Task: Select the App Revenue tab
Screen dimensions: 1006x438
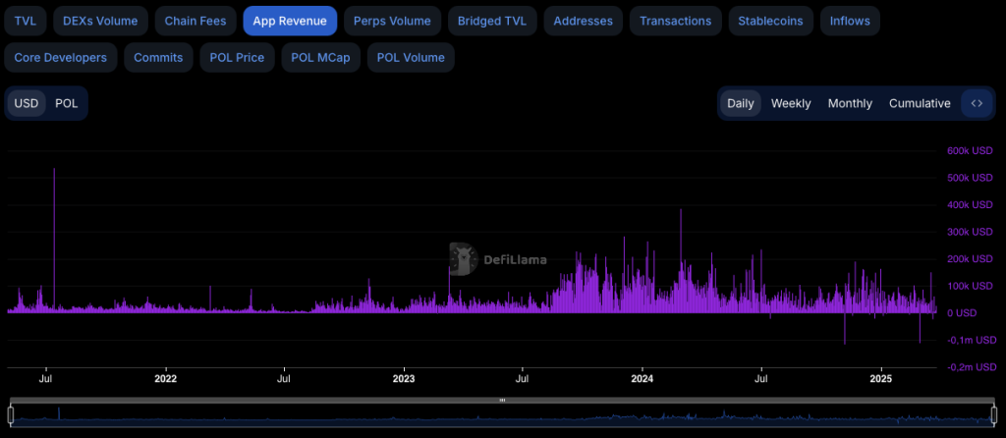Action: [x=290, y=21]
